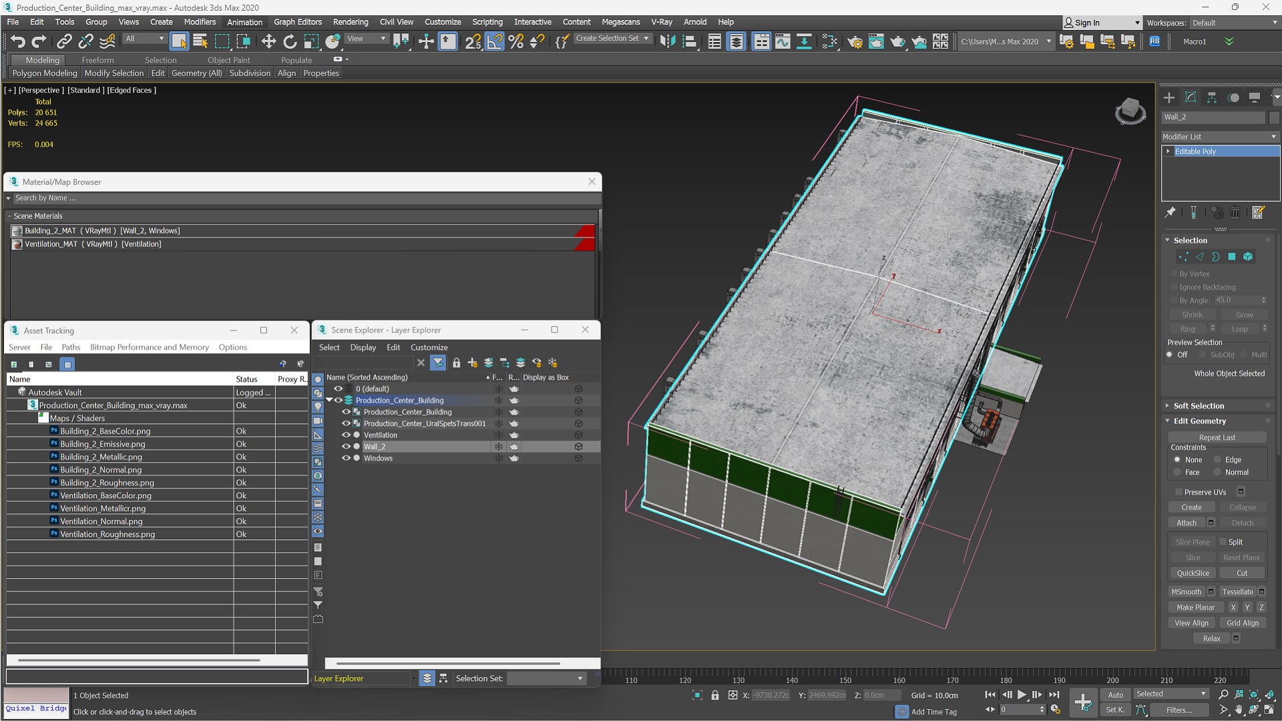Open Create Selection Set dropdown
Image resolution: width=1282 pixels, height=721 pixels.
612,39
